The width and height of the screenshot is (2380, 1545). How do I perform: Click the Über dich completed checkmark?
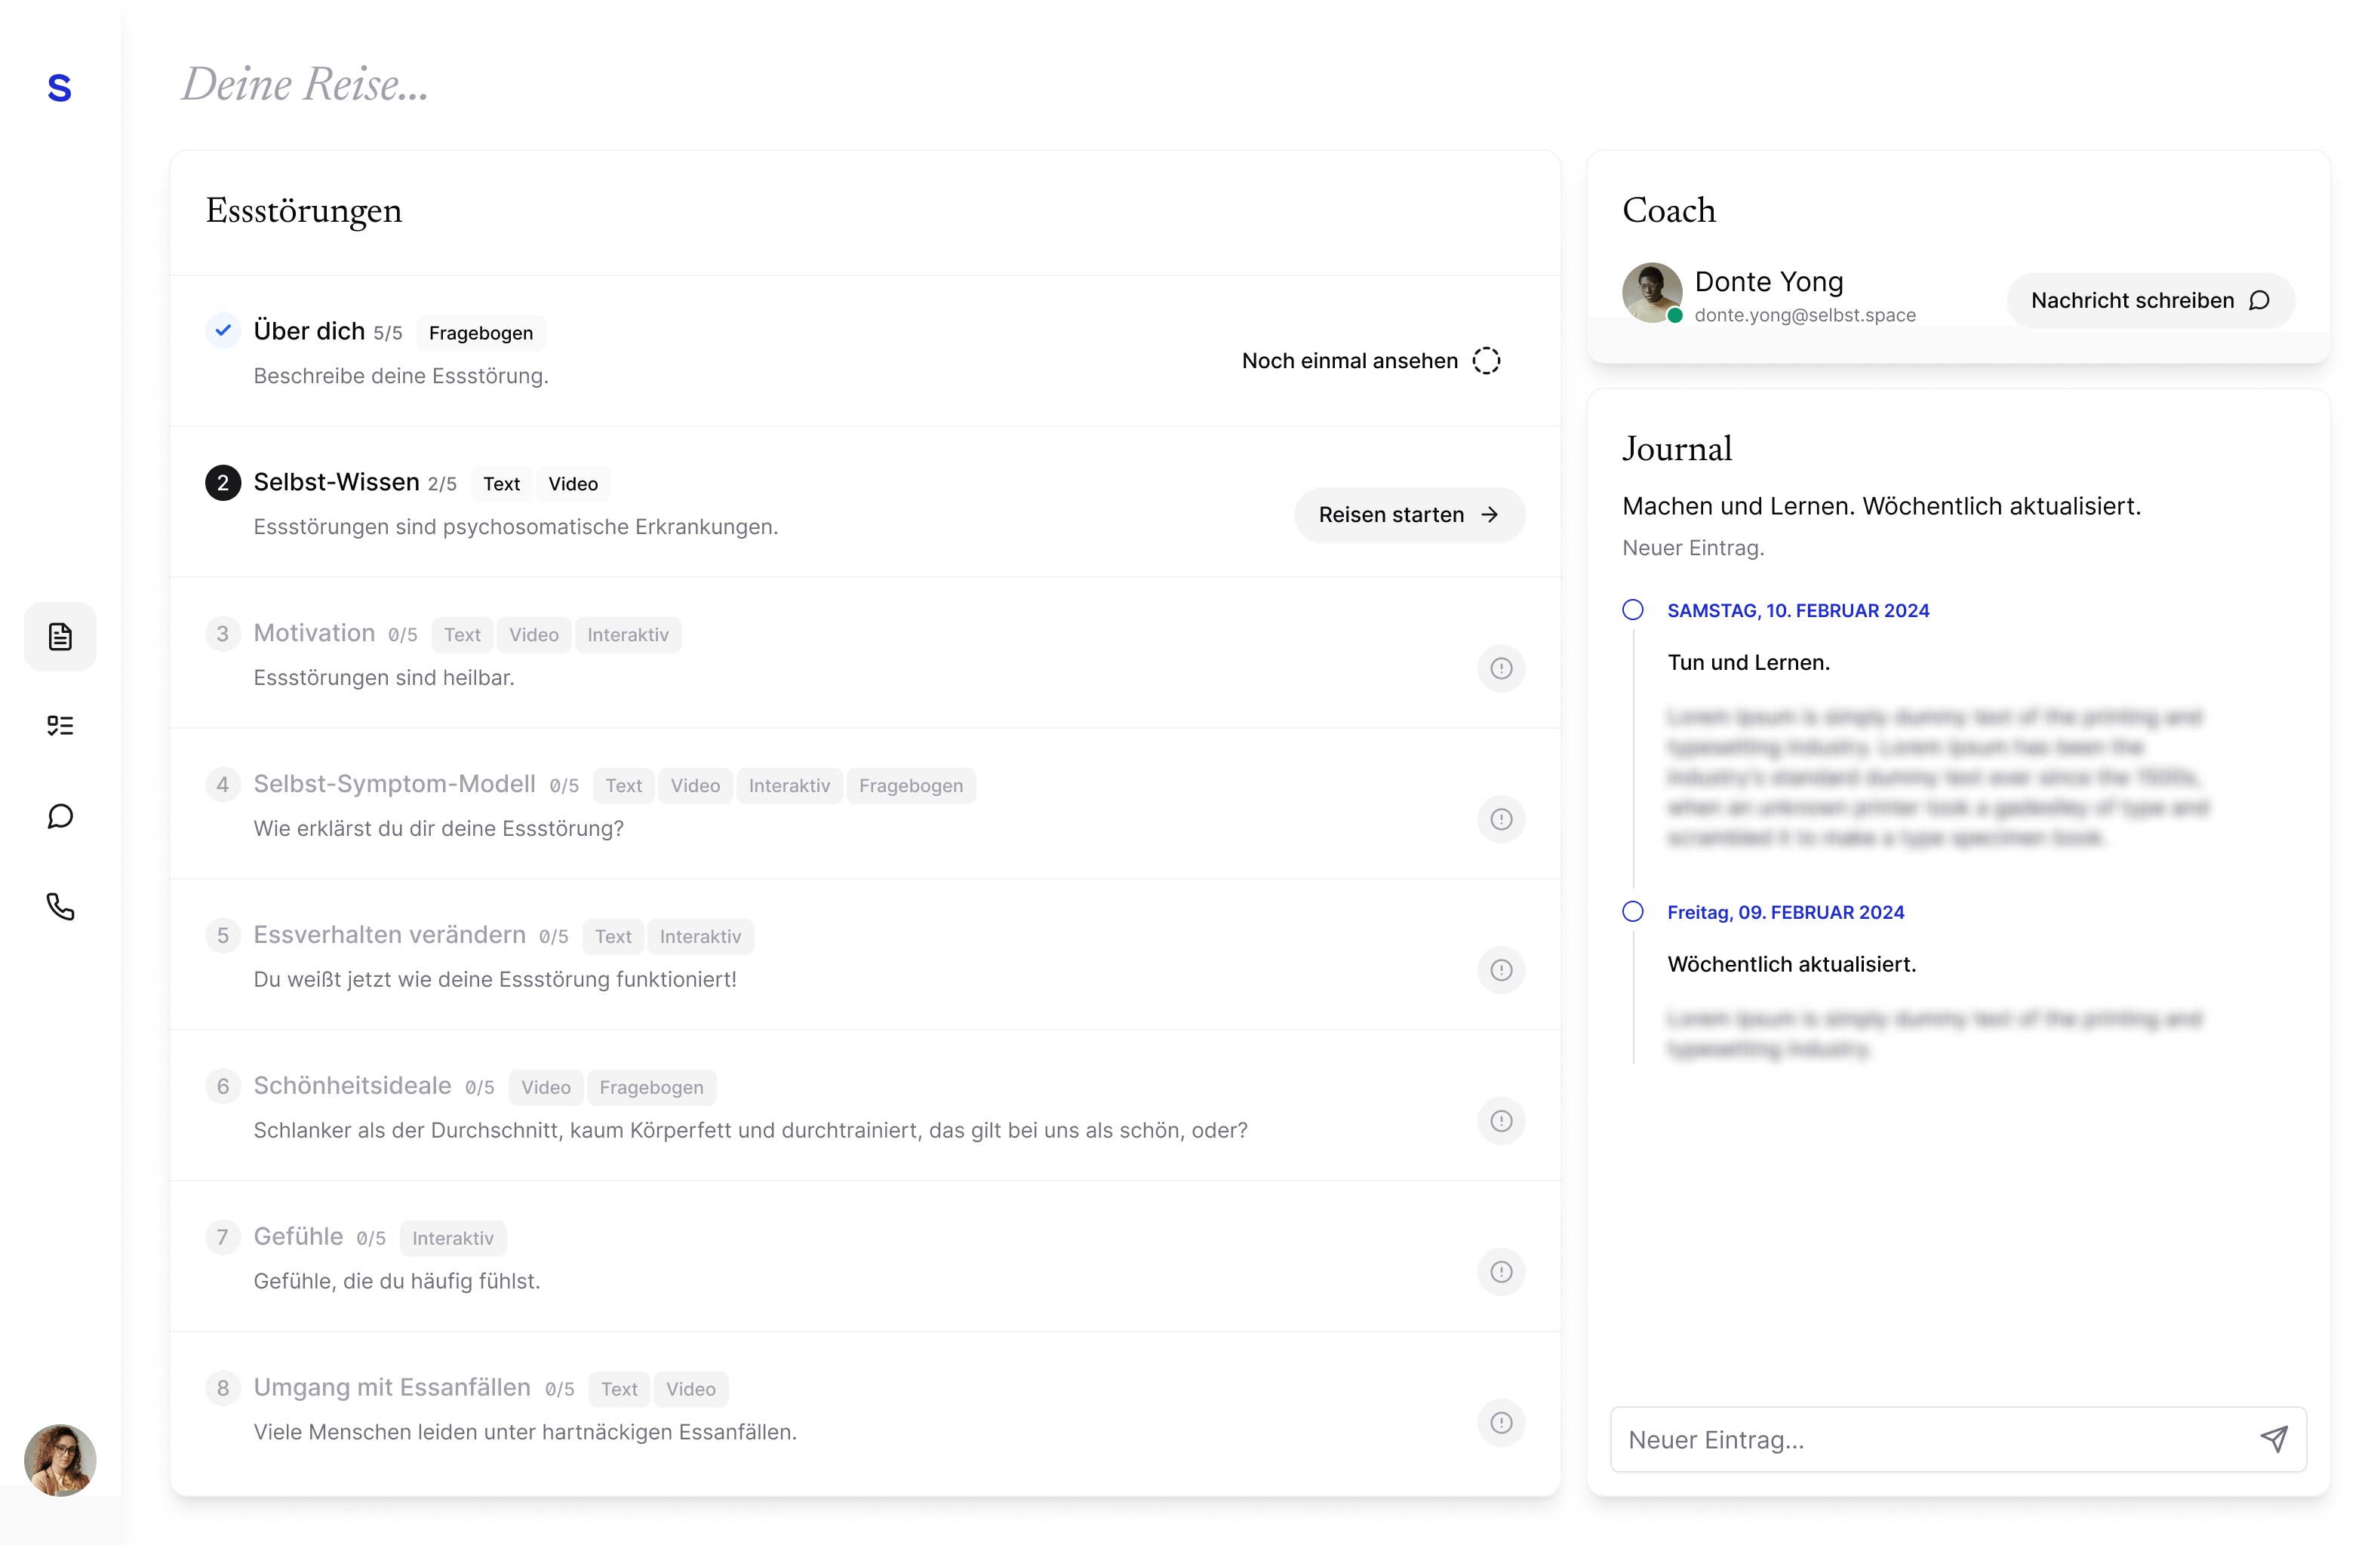pos(223,330)
